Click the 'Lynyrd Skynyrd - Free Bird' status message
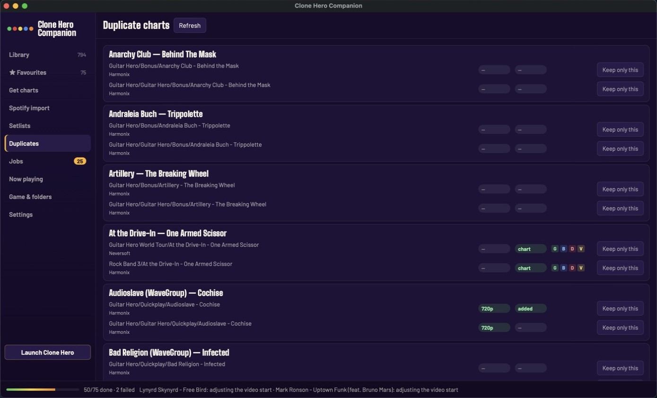 click(x=205, y=390)
